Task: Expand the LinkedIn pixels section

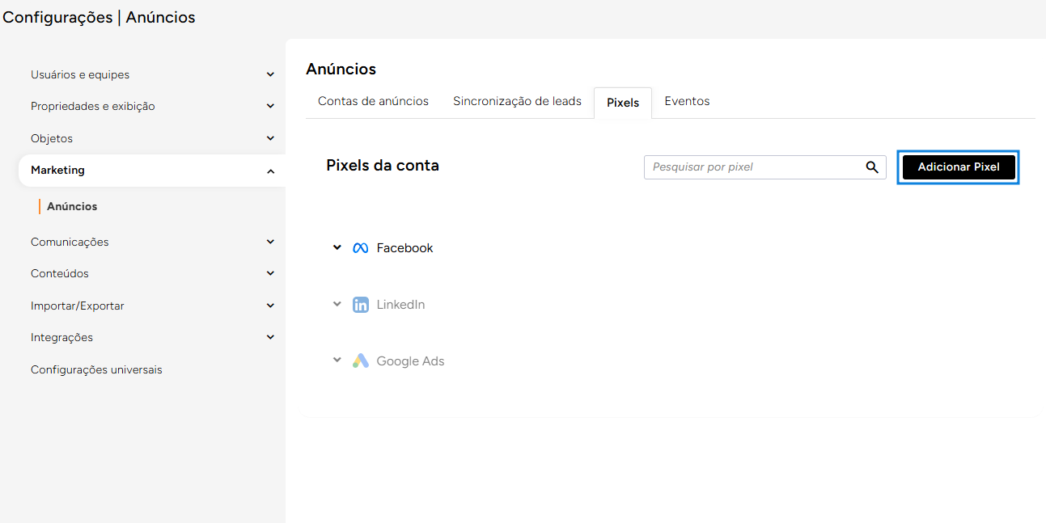Action: [337, 304]
